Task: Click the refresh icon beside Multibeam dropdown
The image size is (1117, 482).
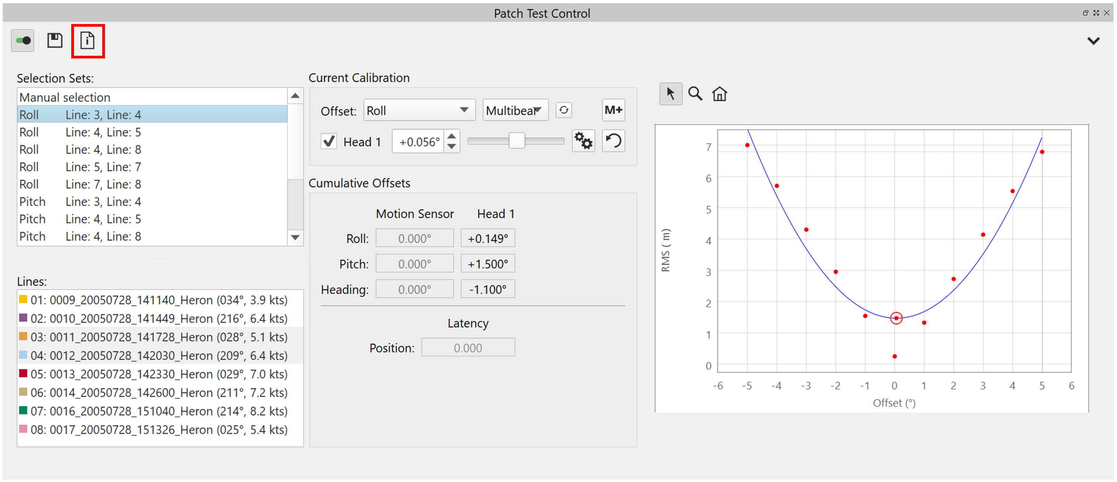Action: pyautogui.click(x=564, y=110)
